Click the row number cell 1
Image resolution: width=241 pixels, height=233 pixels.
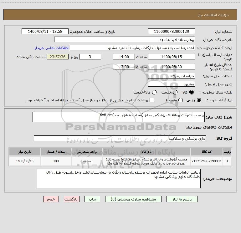227,161
